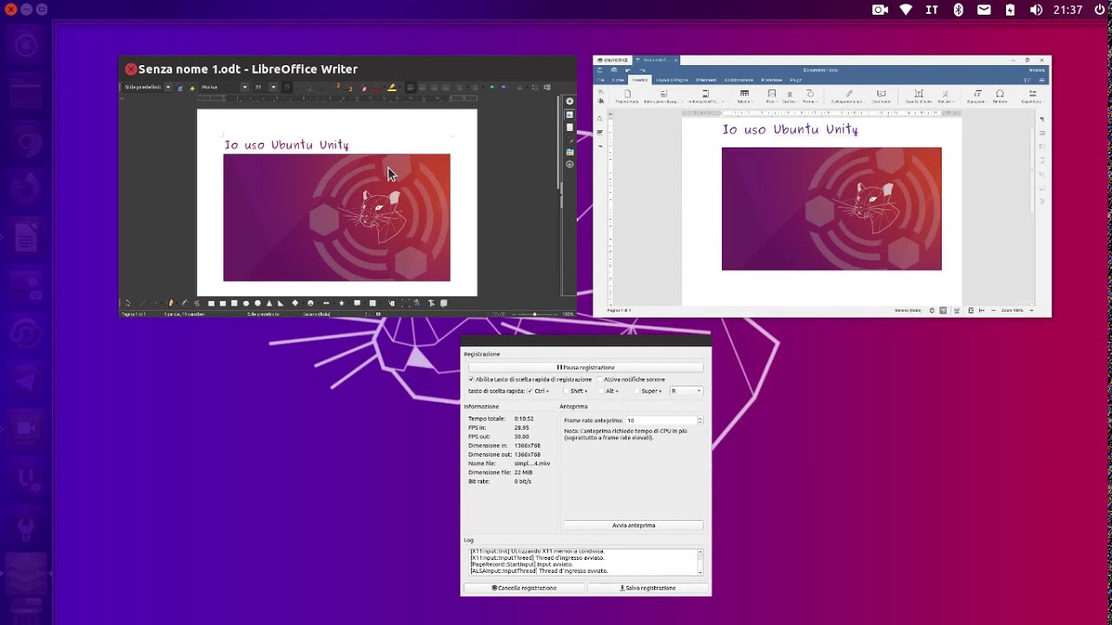
Task: Select diamond shape in Writer drawing toolbar
Action: coord(295,303)
